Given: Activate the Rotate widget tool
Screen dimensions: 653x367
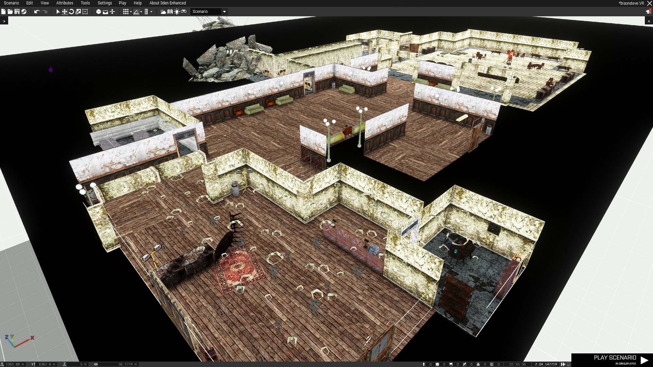Looking at the screenshot, I should coord(71,12).
